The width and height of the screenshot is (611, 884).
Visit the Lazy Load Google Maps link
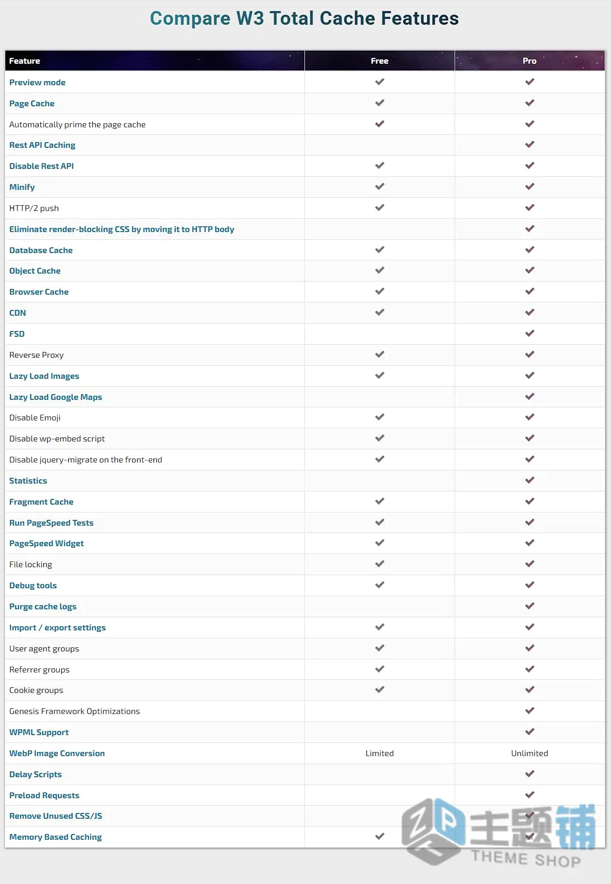click(x=55, y=397)
